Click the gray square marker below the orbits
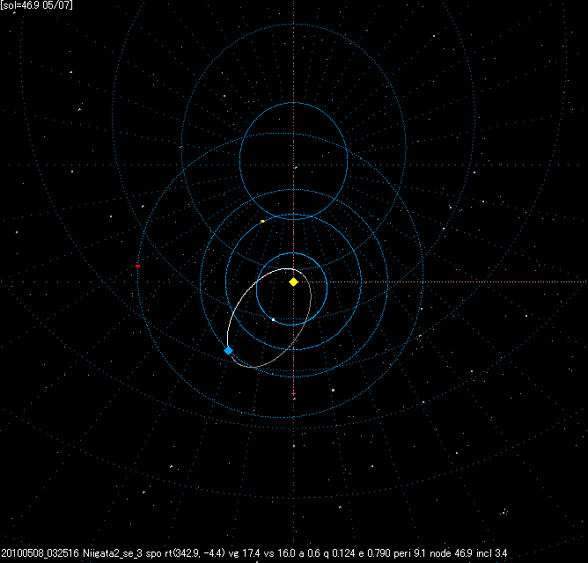588x563 pixels. [333, 391]
